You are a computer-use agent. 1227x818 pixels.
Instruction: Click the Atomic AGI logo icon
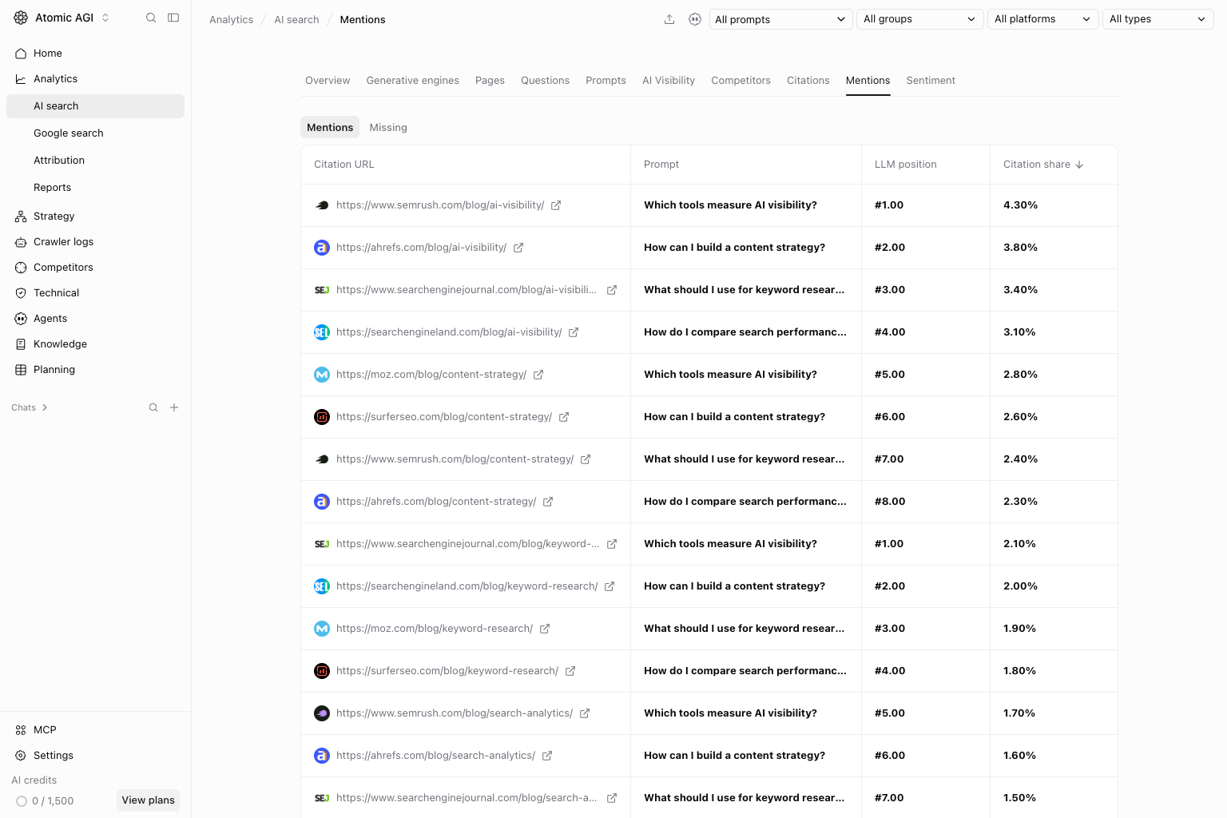[21, 18]
